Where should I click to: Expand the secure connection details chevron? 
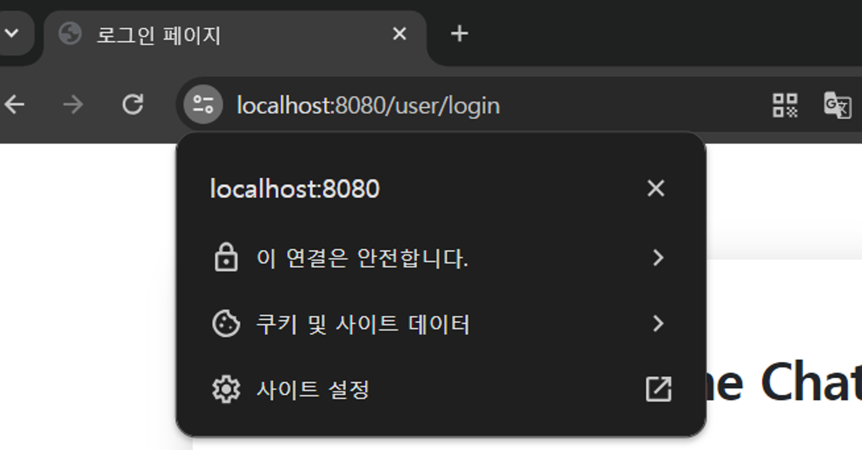657,258
